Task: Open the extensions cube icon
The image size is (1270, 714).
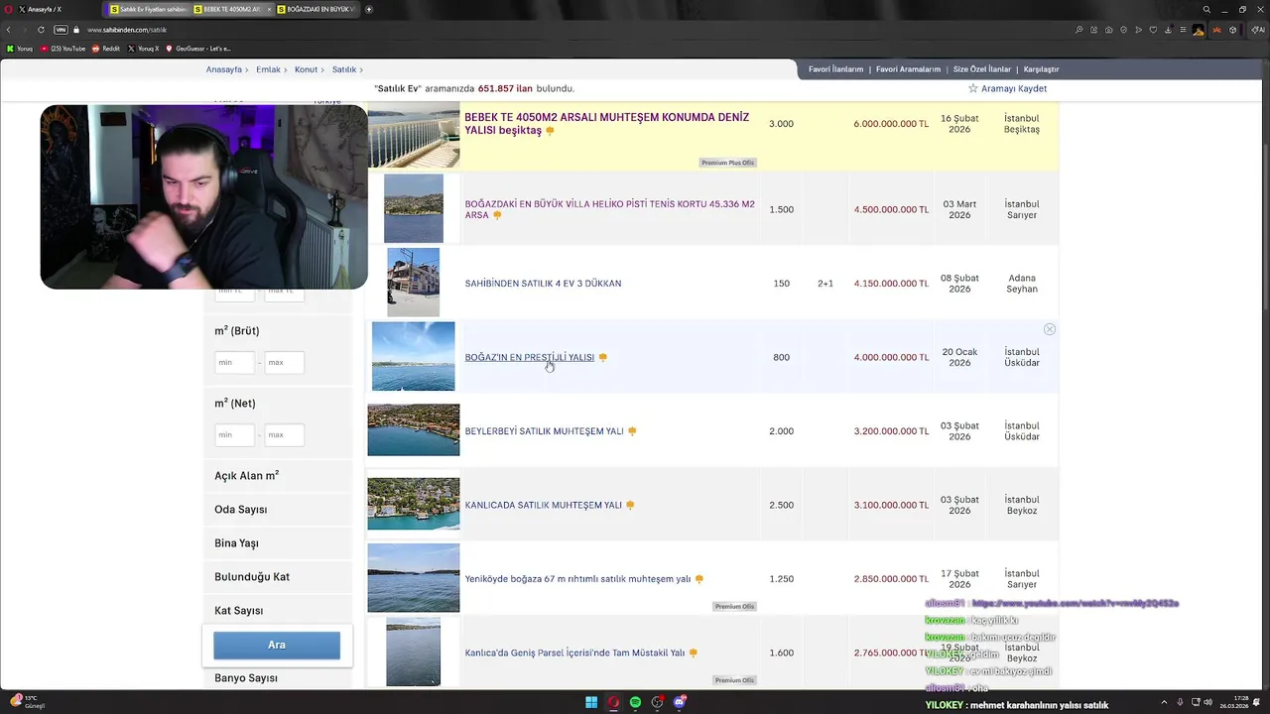Action: coord(1232,30)
